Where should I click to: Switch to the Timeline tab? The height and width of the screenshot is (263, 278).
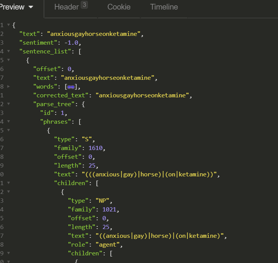164,7
